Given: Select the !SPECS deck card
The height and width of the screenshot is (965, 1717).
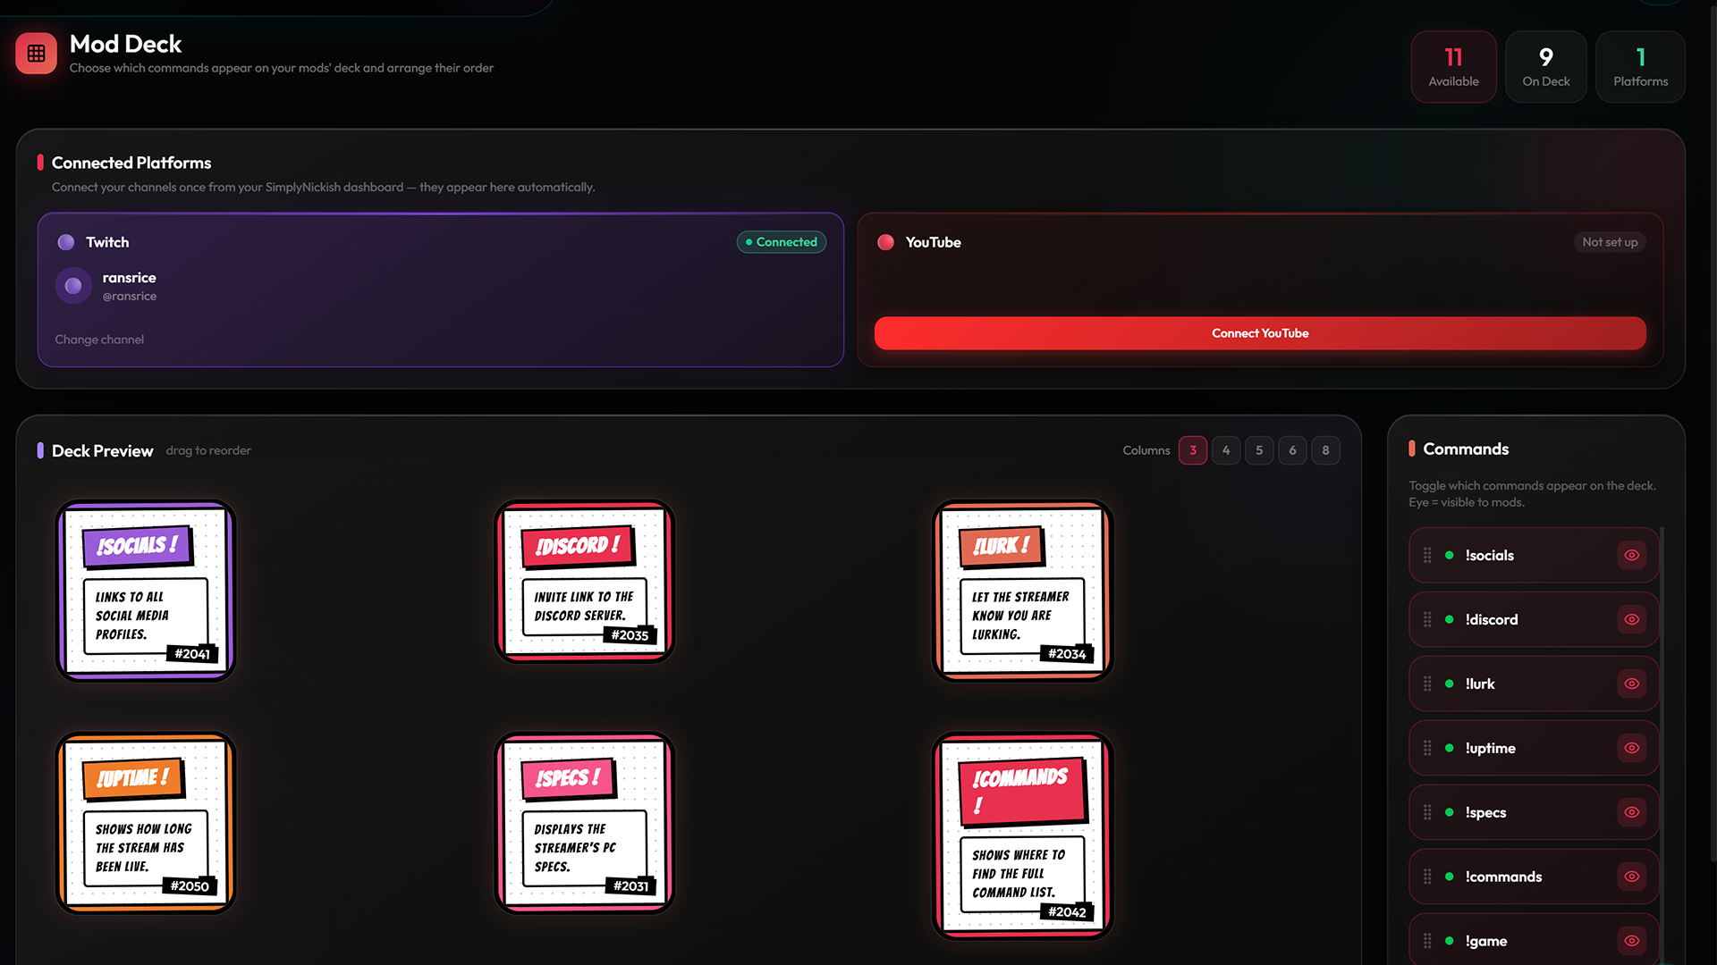Looking at the screenshot, I should point(584,823).
